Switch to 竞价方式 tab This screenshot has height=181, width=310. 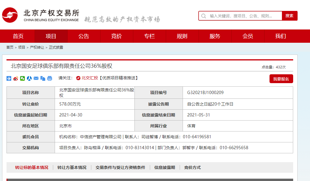(192, 167)
